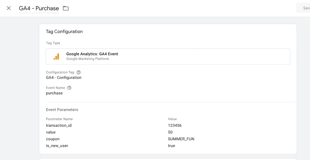310x160 pixels.
Task: Rename the GA4 - Purchase tag title
Action: point(39,8)
